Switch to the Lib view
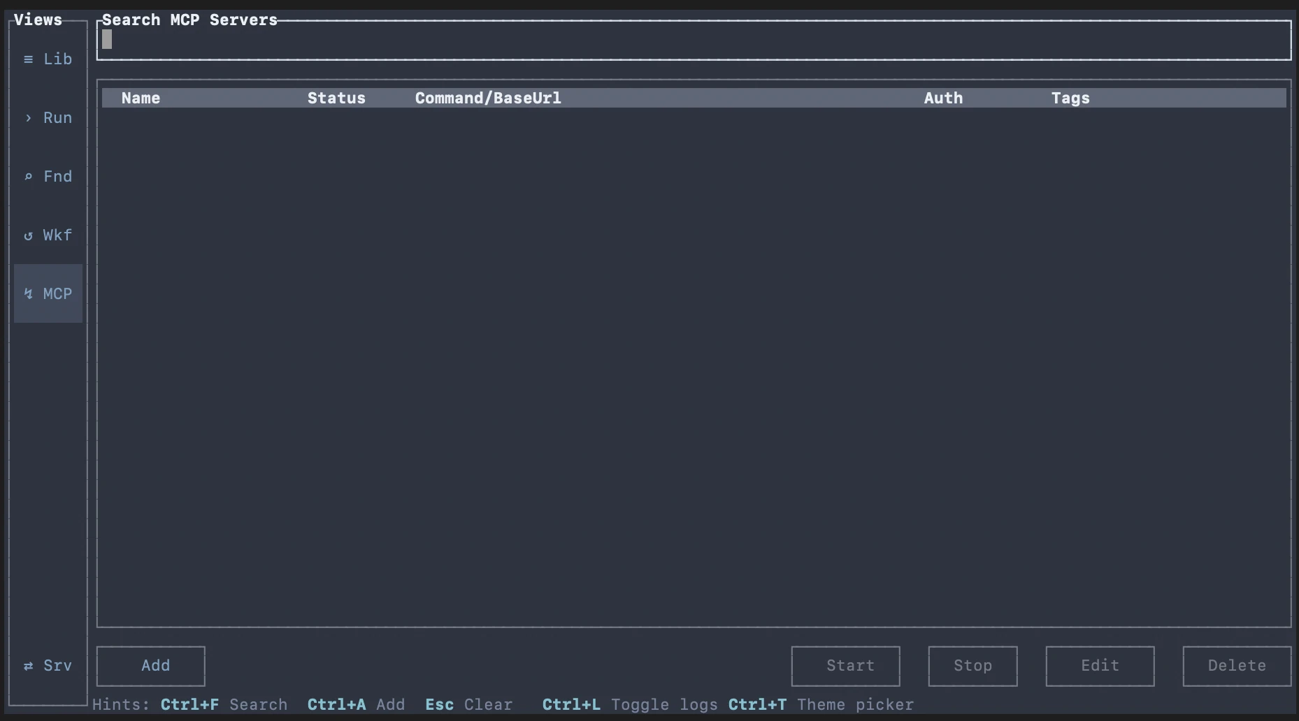Screen dimensions: 1299x721 57,59
